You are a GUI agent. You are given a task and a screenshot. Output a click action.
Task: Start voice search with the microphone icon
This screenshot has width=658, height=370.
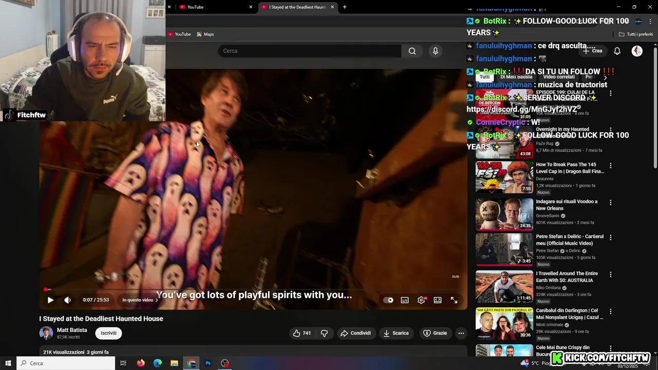[x=435, y=51]
